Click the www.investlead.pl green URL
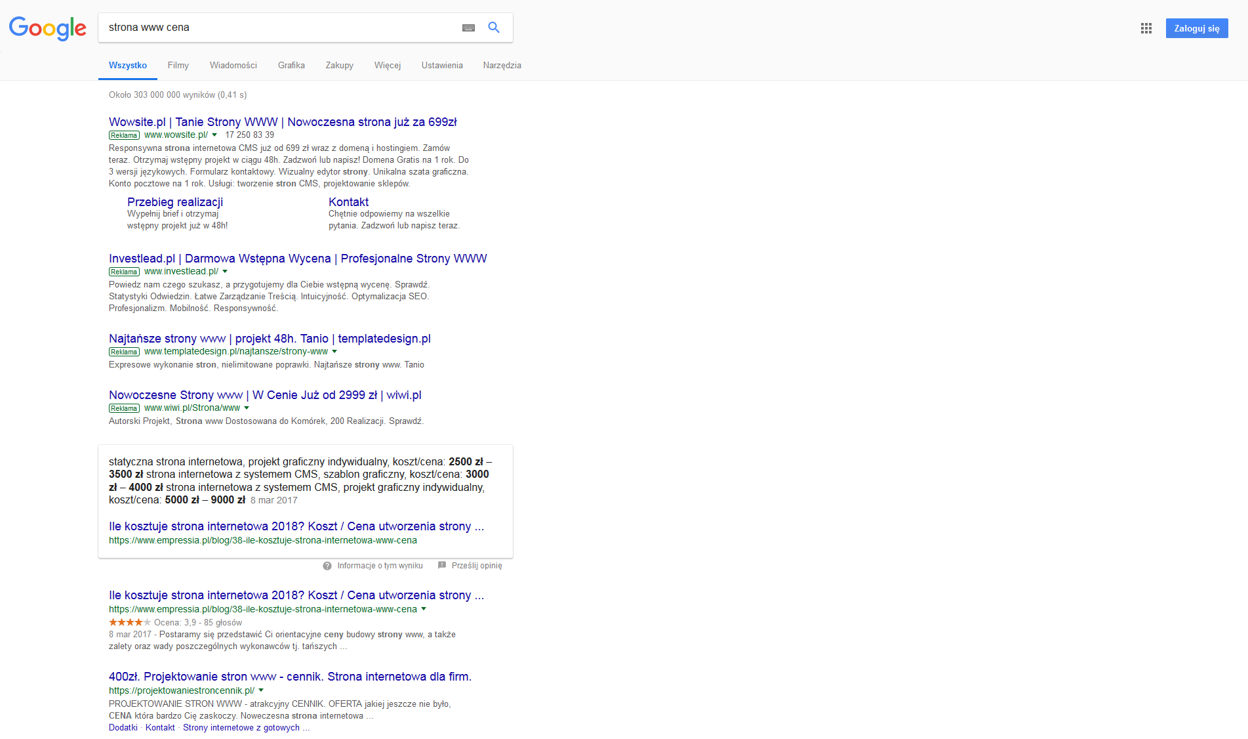Viewport: 1248px width, 739px height. (181, 272)
